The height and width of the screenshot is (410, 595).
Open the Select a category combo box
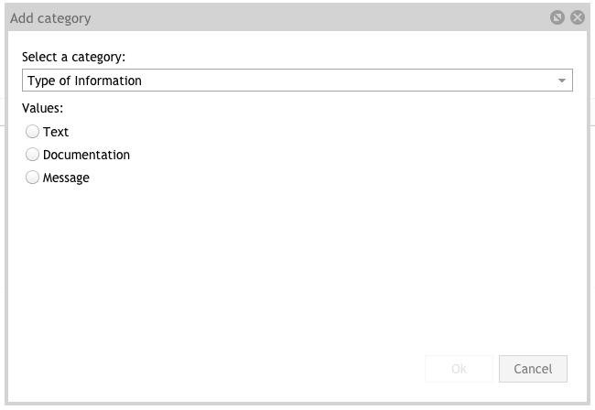tap(297, 80)
